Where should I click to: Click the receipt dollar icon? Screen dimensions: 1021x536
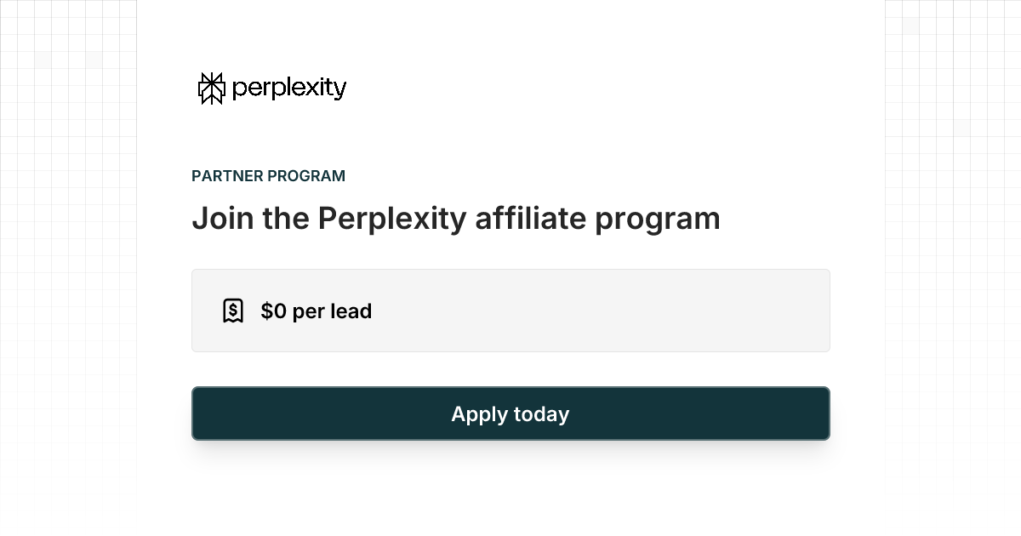point(232,311)
